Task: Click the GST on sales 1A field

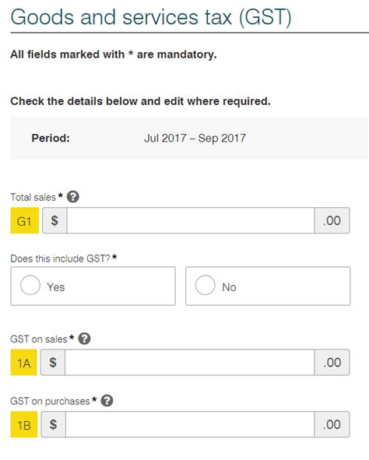Action: (189, 362)
